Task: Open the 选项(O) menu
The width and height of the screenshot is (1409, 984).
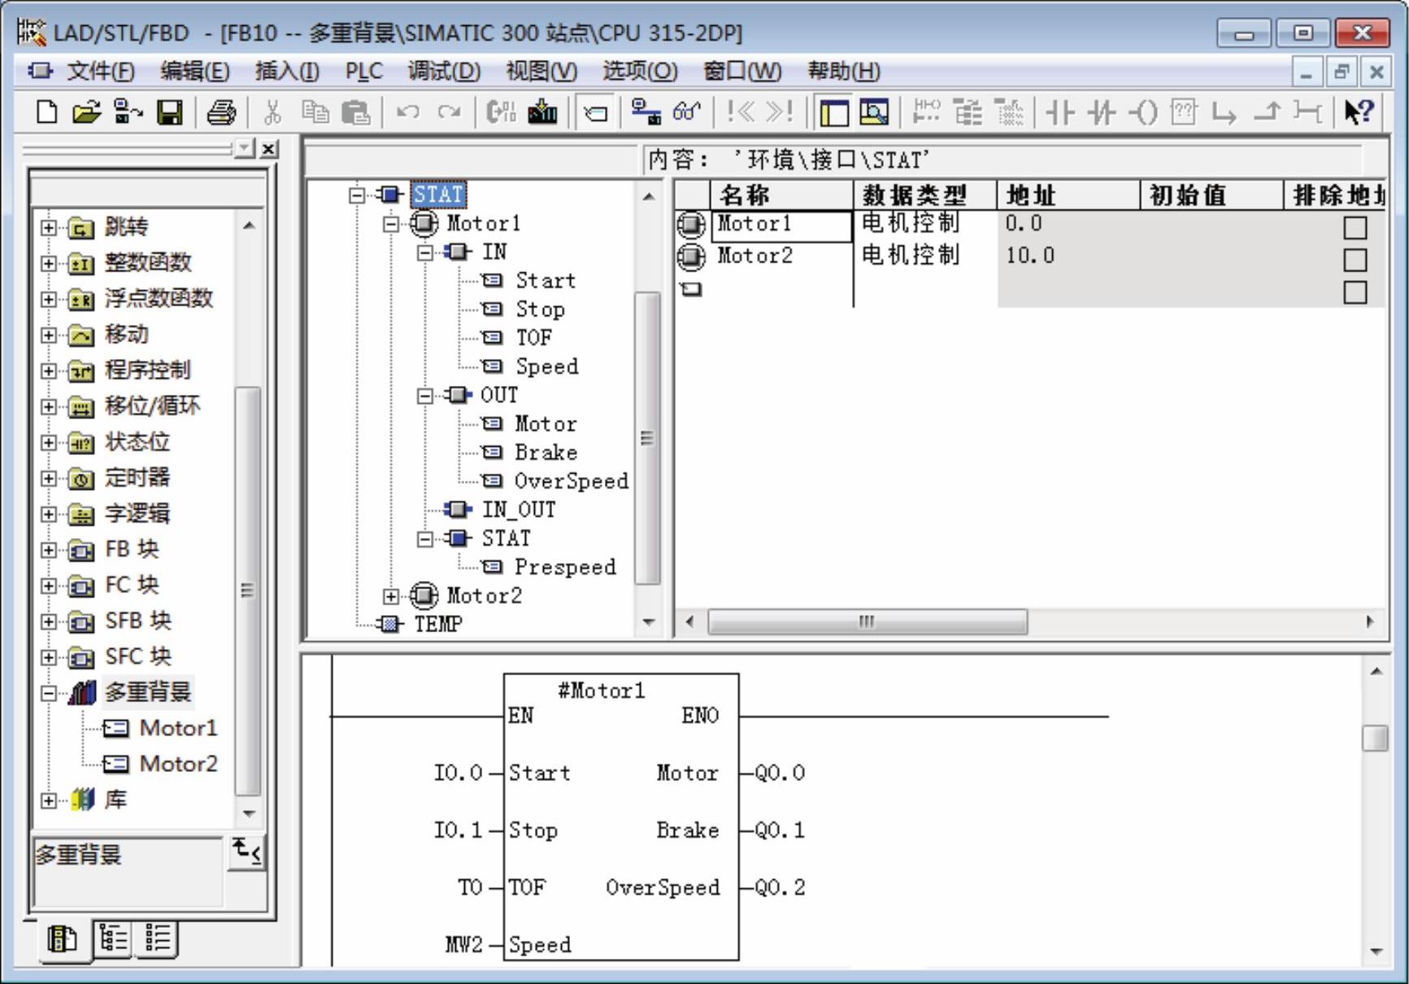Action: click(640, 72)
